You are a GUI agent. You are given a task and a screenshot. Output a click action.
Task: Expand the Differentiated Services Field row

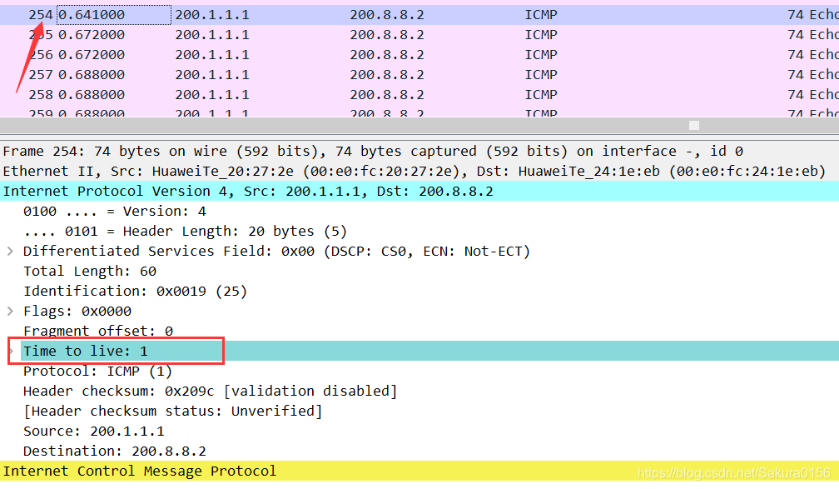[x=10, y=252]
